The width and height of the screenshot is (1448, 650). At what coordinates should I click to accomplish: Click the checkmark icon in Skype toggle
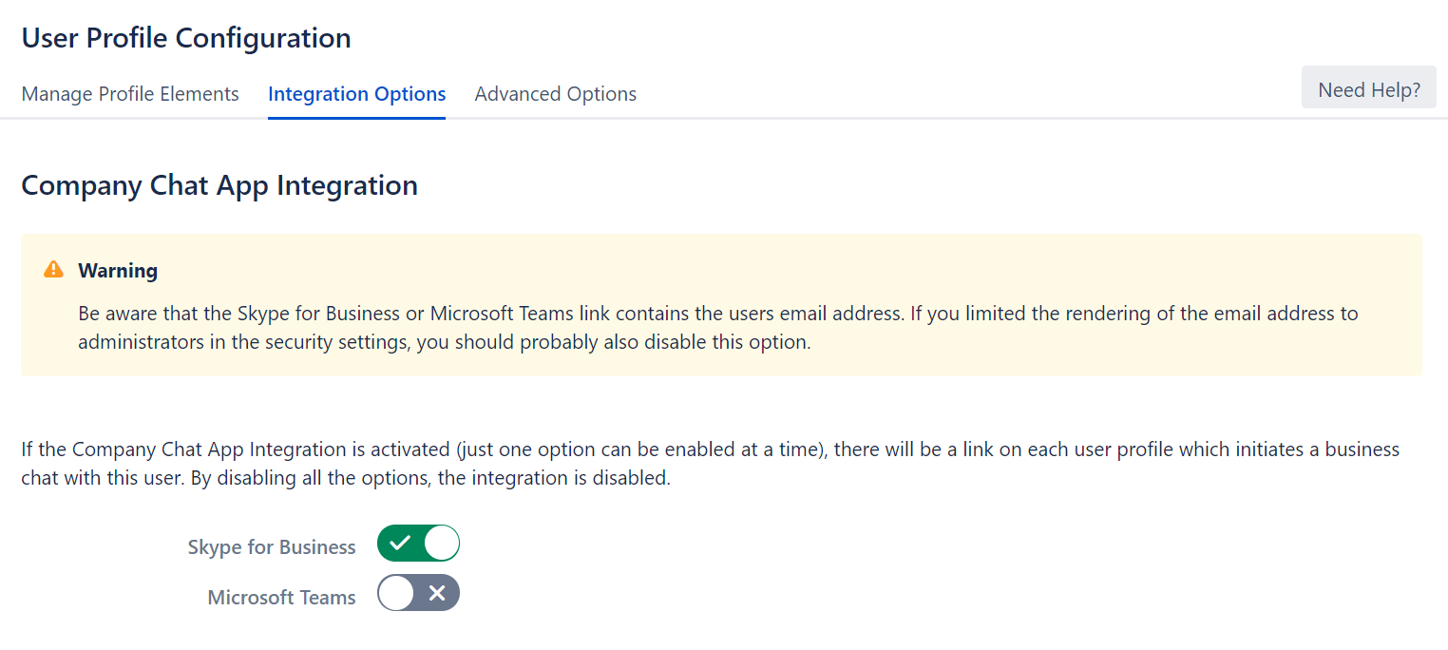pyautogui.click(x=400, y=544)
